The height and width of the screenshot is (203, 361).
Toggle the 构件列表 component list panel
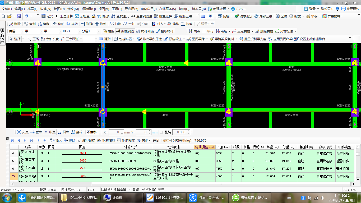145,31
